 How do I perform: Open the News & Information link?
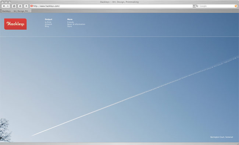click(76, 24)
